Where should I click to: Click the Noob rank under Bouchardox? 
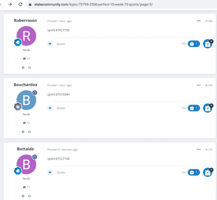coord(26,114)
